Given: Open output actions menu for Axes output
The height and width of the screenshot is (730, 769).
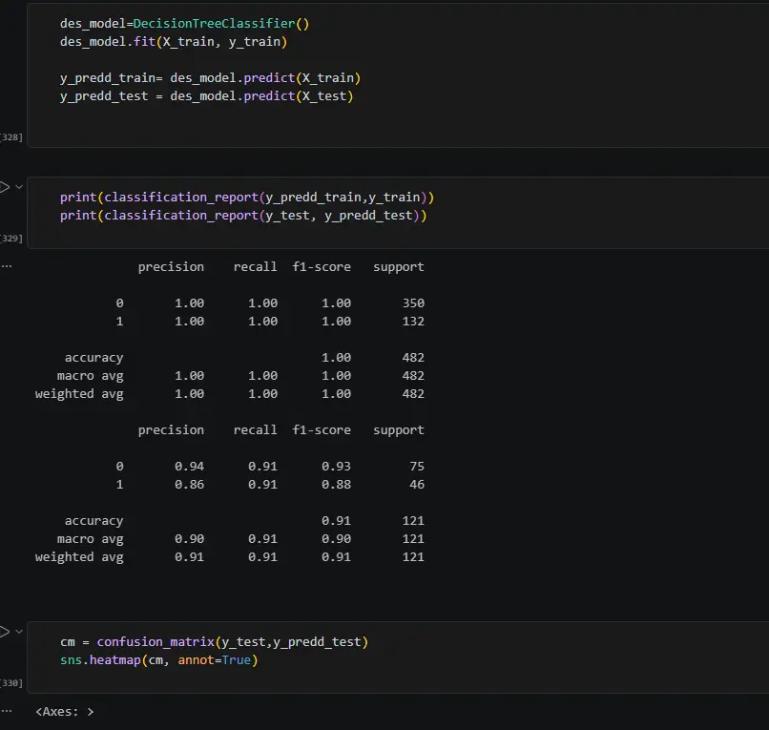Looking at the screenshot, I should point(7,711).
